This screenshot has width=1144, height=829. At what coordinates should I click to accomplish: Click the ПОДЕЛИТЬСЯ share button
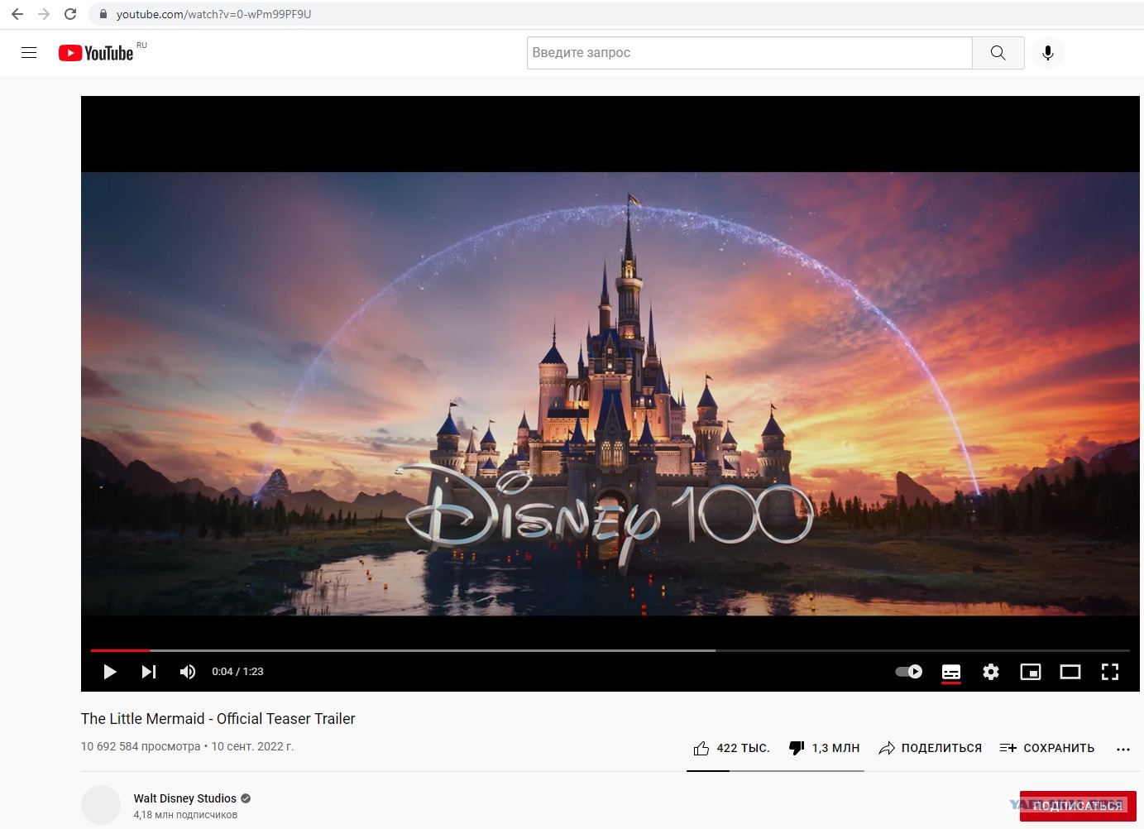click(x=931, y=748)
